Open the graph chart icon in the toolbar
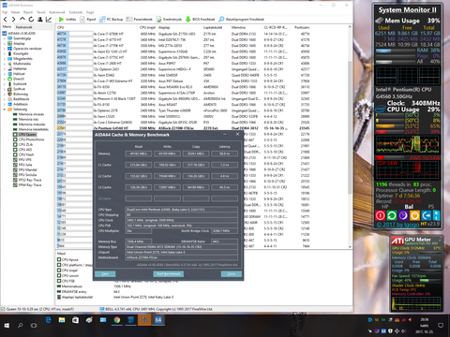Viewport: 450px width, 337px height. [49, 20]
